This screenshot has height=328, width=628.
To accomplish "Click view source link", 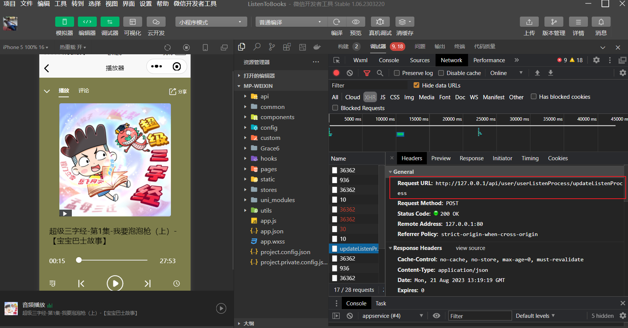I will [470, 248].
